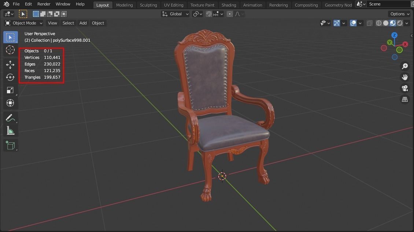Switch to wireframe shading

tap(378, 23)
